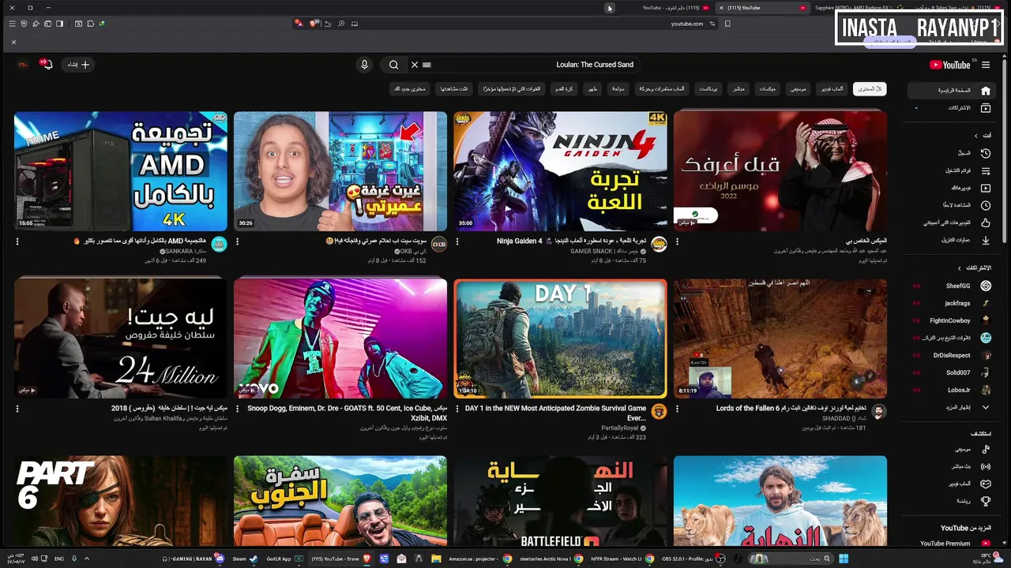Open SheefGG subscription channel

coord(952,286)
